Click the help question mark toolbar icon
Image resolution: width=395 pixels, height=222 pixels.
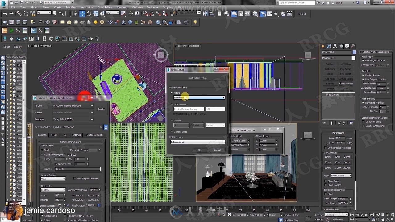coord(186,22)
